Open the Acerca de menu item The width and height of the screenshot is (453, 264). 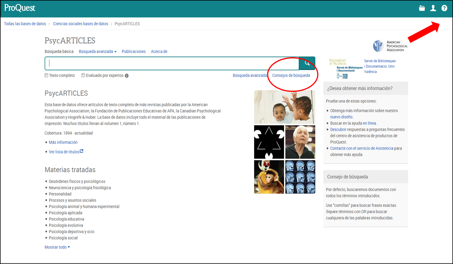(159, 52)
